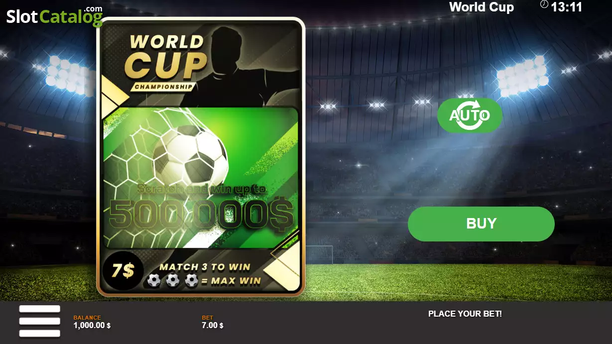Click the first soccer ball symbol
This screenshot has width=612, height=344.
154,280
